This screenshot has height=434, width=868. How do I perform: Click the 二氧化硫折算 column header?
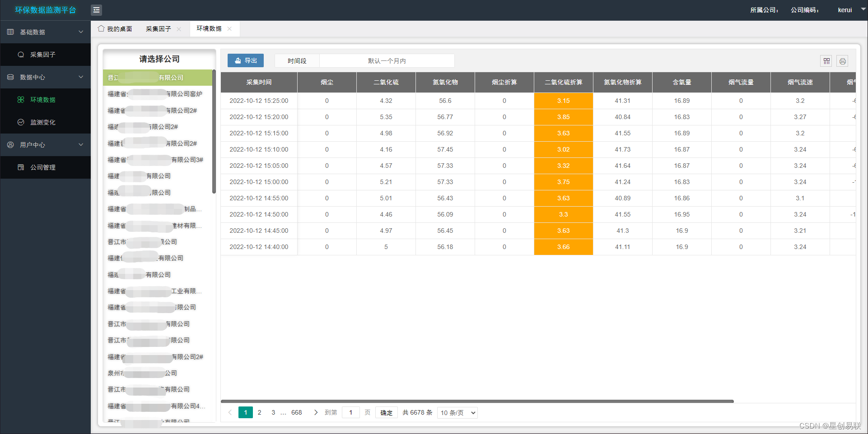563,82
